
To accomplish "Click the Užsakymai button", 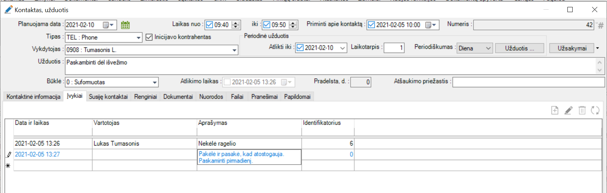I will [x=572, y=48].
